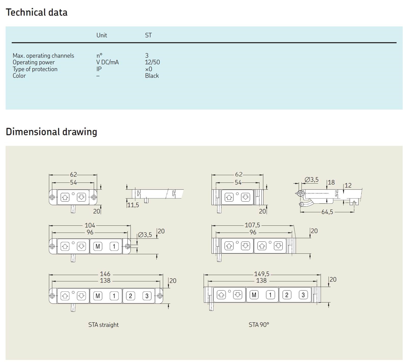Click button 2 in the 146 mm straight drawing
Viewport: 406px width, 364px height.
130,296
